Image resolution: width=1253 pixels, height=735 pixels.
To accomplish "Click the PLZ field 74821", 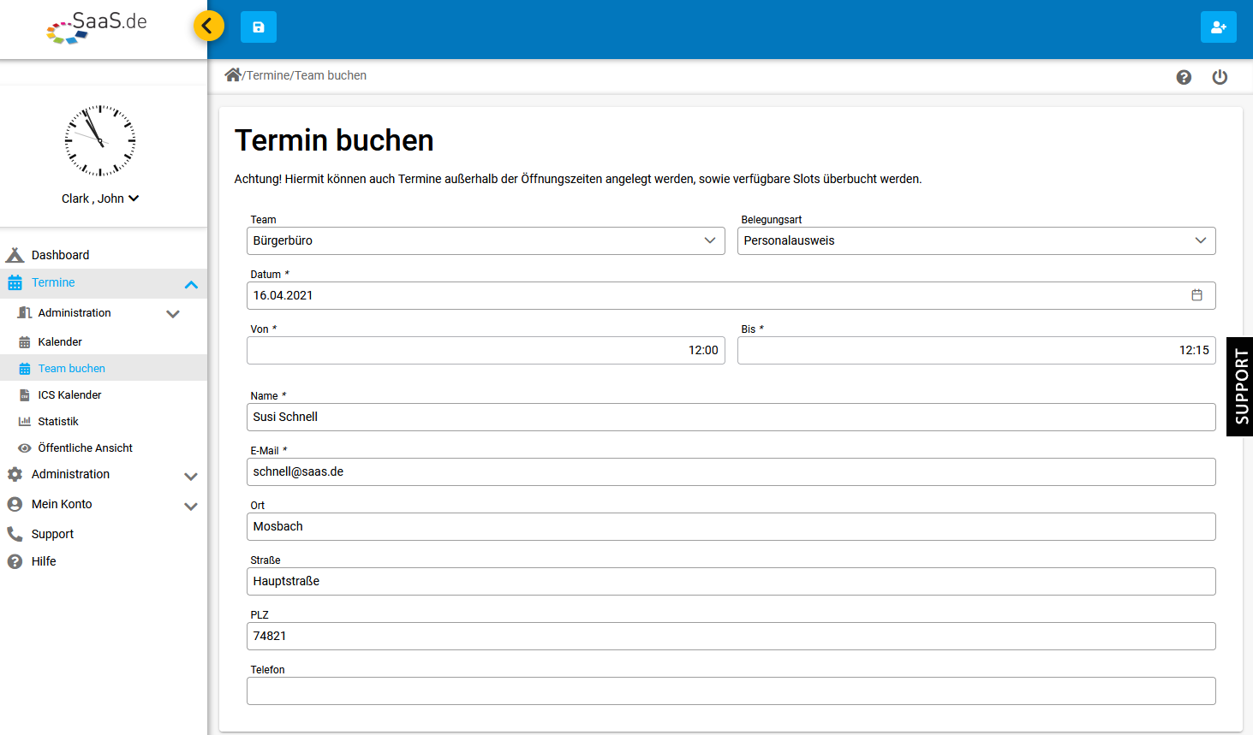I will click(x=731, y=636).
